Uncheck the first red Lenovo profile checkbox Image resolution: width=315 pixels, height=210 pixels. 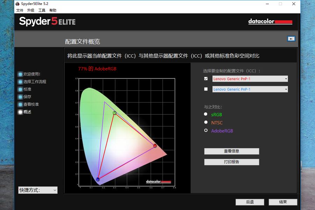click(206, 79)
